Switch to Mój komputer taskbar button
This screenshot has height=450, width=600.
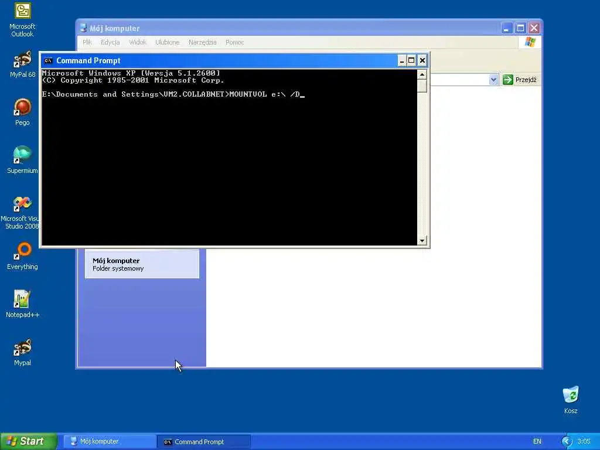[x=108, y=442]
